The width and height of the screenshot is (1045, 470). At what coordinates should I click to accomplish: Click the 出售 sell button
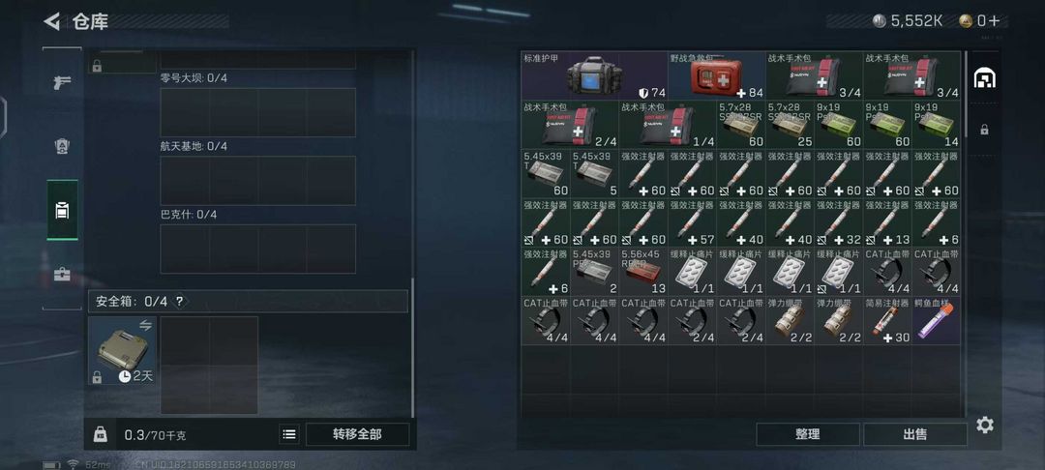coord(915,434)
